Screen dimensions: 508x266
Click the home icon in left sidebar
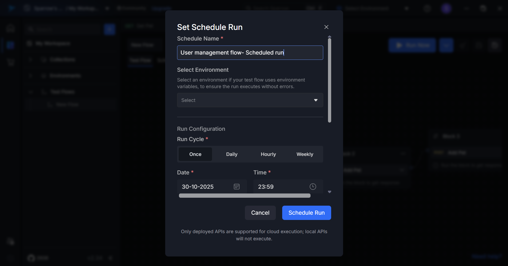[x=10, y=28]
